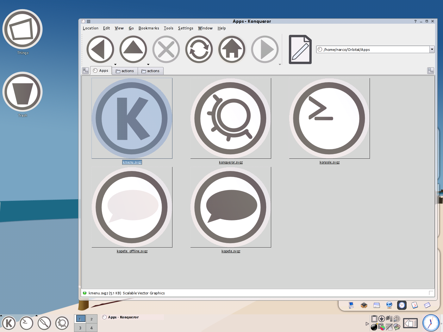The image size is (443, 332).
Task: Click the close tab button at tab bar end
Action: pyautogui.click(x=430, y=71)
